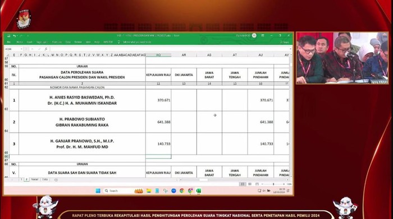Image resolution: width=393 pixels, height=219 pixels.
Task: Open the notification icon in the system tray
Action: [x=288, y=191]
